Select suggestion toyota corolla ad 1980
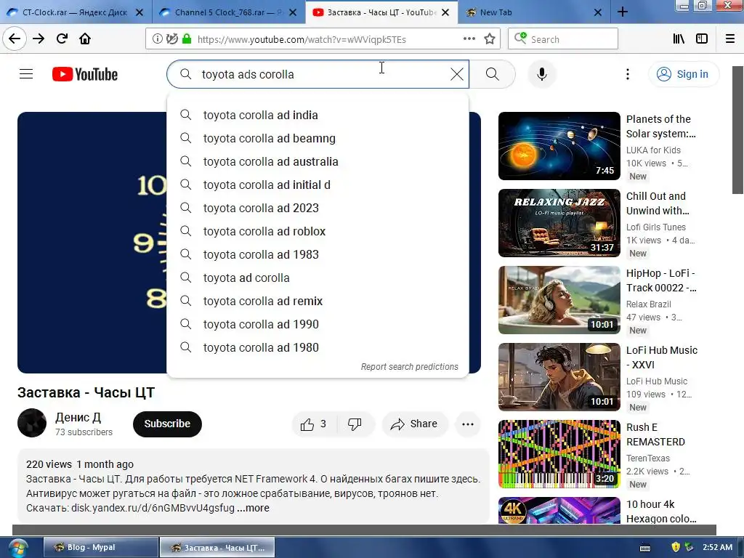 318,348
